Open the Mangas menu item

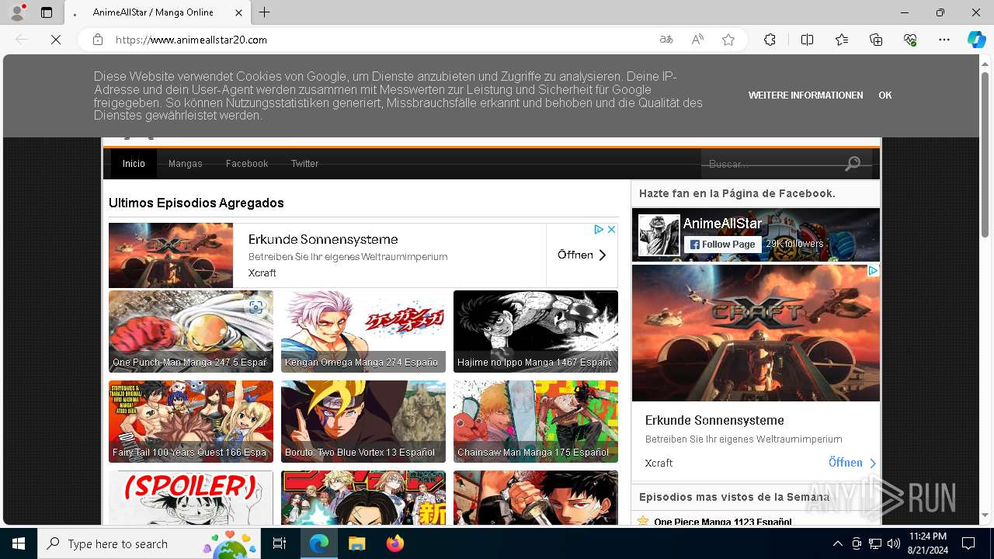tap(186, 164)
